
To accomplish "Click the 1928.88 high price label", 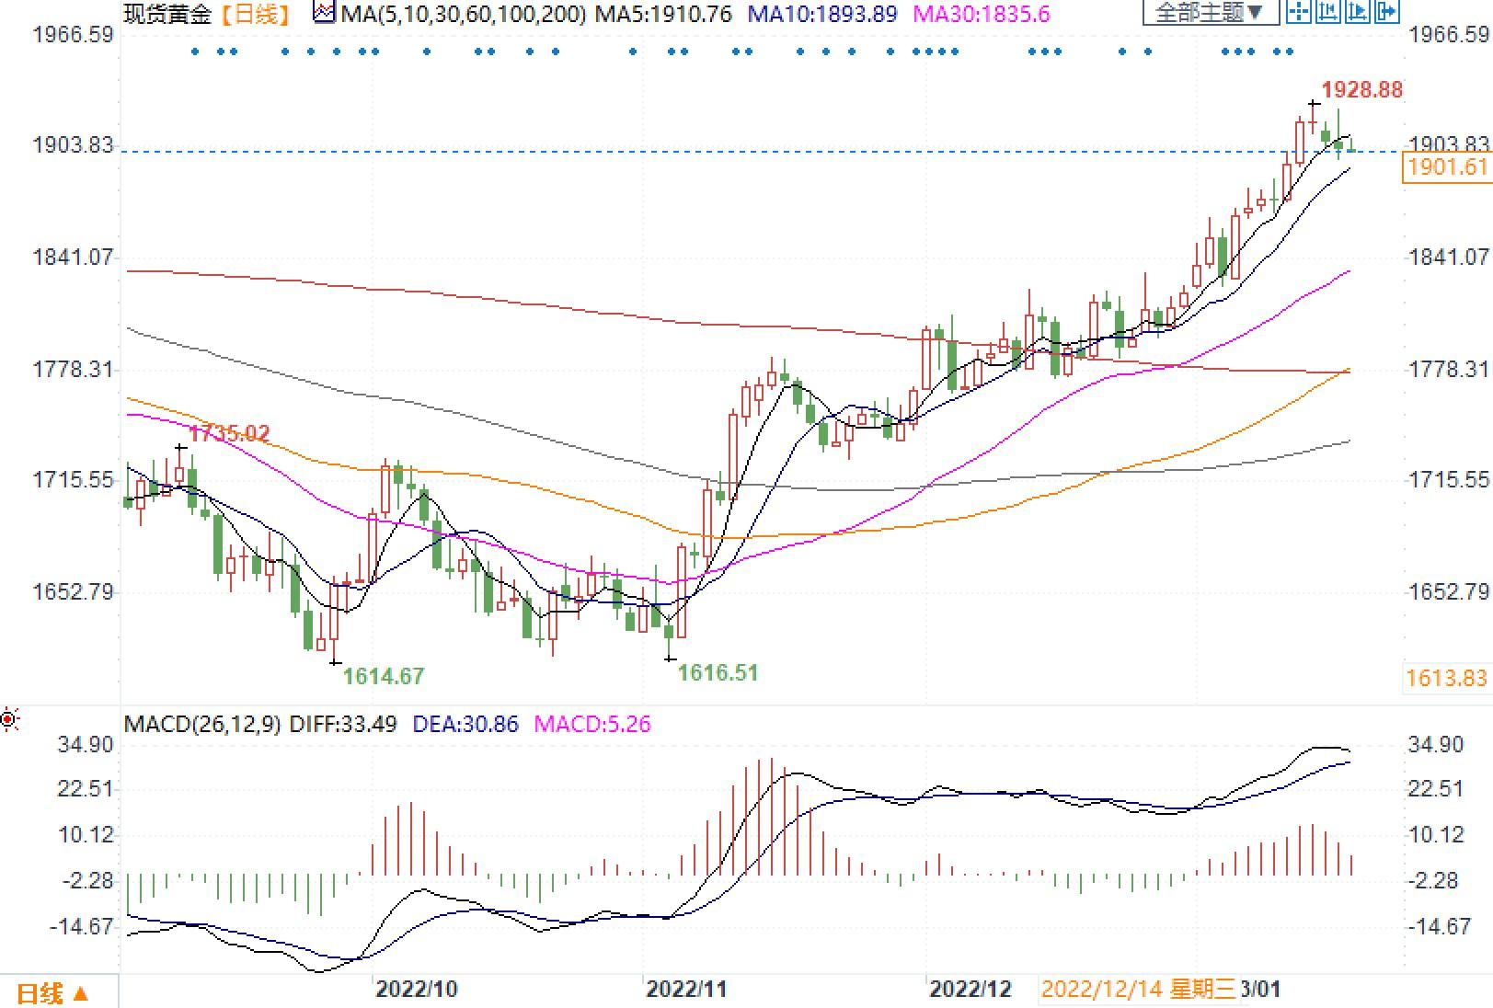I will click(1361, 90).
